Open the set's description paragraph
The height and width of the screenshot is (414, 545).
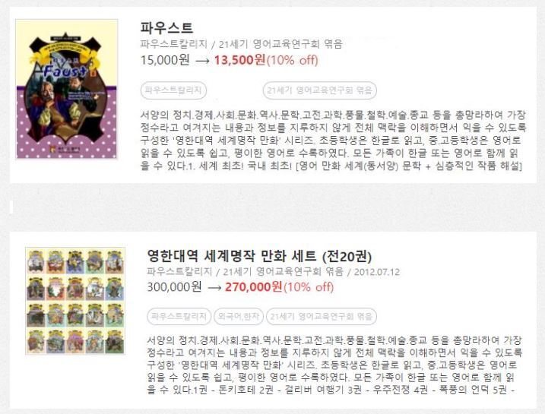(x=334, y=365)
